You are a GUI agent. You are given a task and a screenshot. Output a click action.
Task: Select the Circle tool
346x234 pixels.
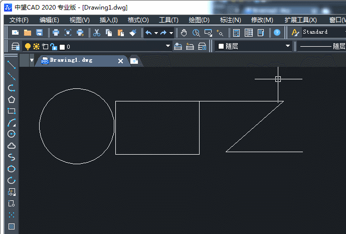click(x=12, y=134)
